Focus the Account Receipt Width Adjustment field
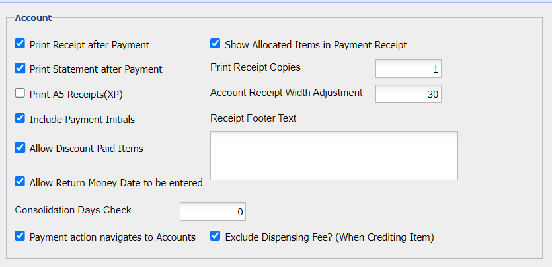The height and width of the screenshot is (267, 552). click(408, 94)
